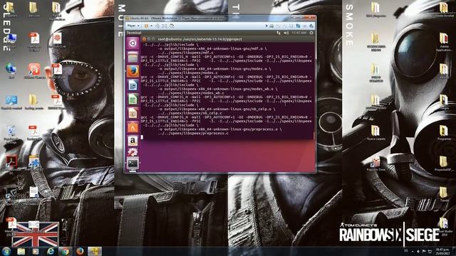456x256 pixels.
Task: Open System Settings in Ubuntu launcher
Action: 133,152
